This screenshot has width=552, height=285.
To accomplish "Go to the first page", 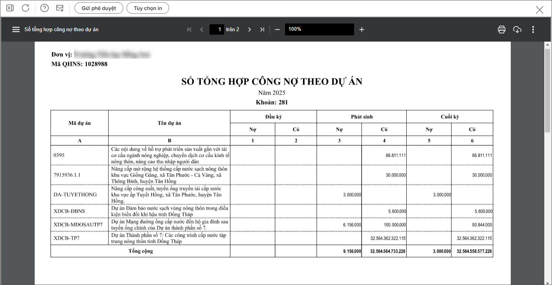I will point(189,30).
